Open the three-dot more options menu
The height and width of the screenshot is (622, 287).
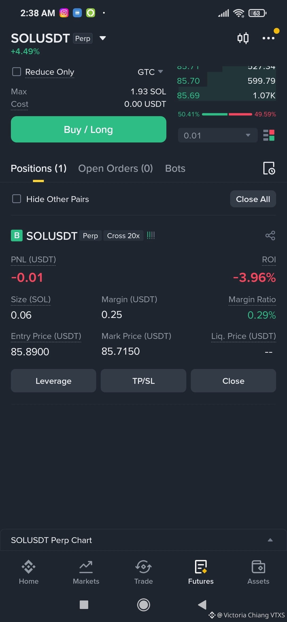tap(268, 38)
